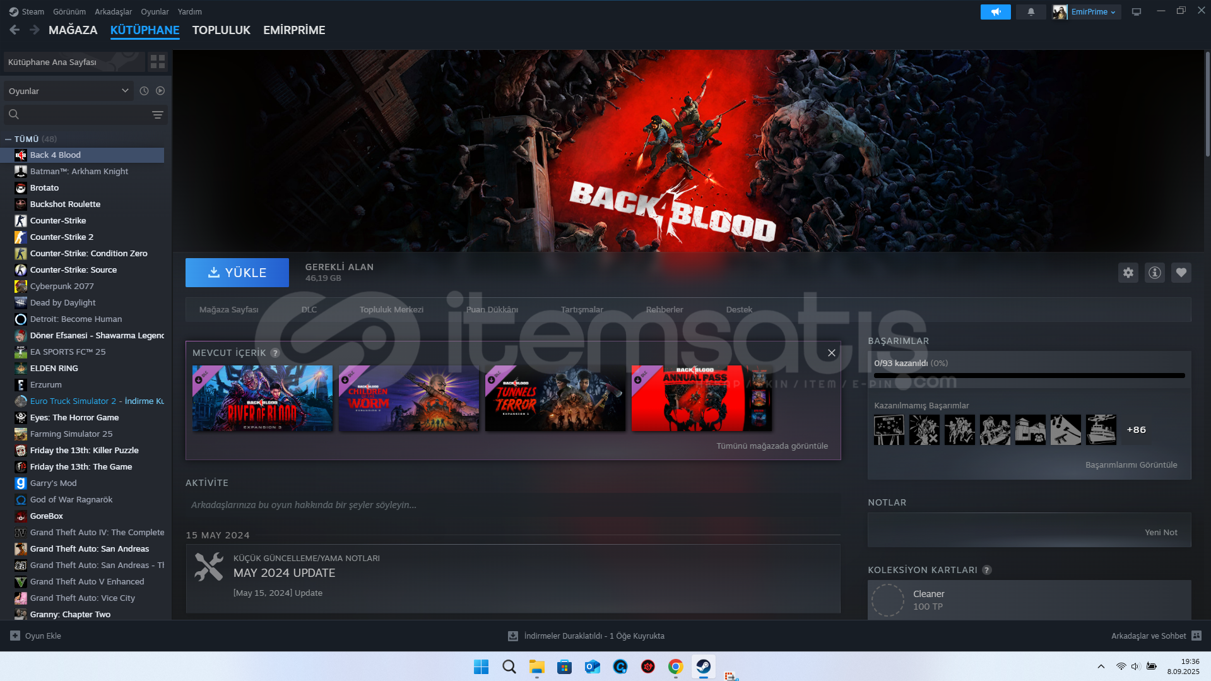Viewport: 1211px width, 681px height.
Task: Collapse the TÜMÜ games category
Action: click(8, 139)
